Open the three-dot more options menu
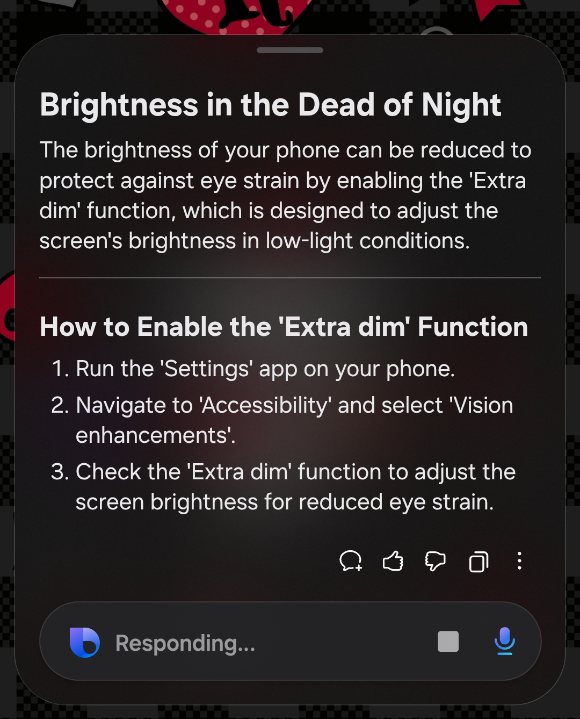Viewport: 580px width, 719px height. (519, 561)
